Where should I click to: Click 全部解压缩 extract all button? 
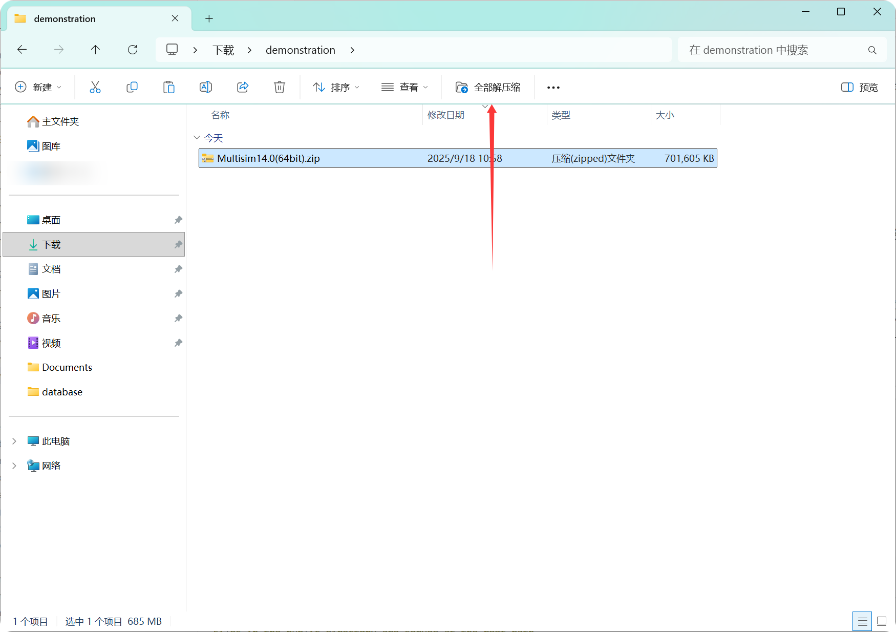(x=488, y=87)
